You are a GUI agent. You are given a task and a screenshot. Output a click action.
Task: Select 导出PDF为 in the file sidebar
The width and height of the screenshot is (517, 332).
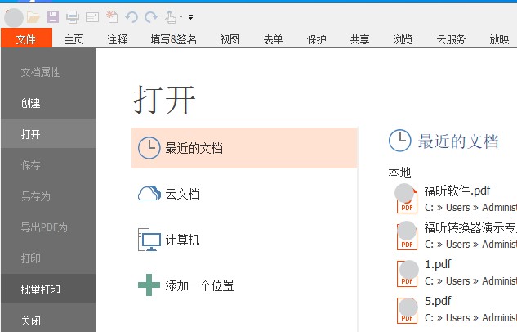tap(48, 227)
